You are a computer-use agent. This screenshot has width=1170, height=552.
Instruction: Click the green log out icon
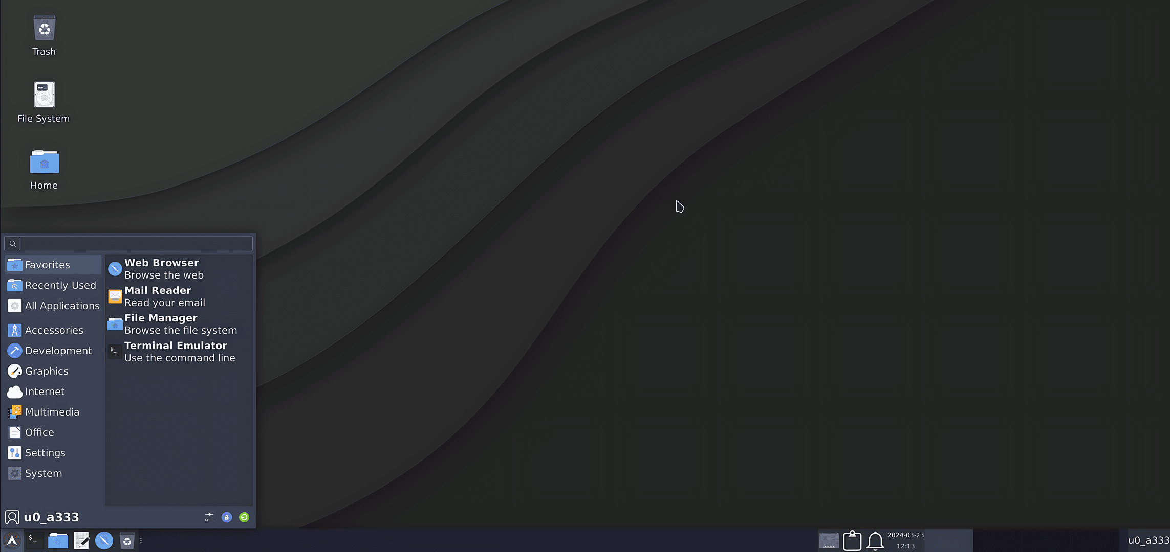click(244, 517)
